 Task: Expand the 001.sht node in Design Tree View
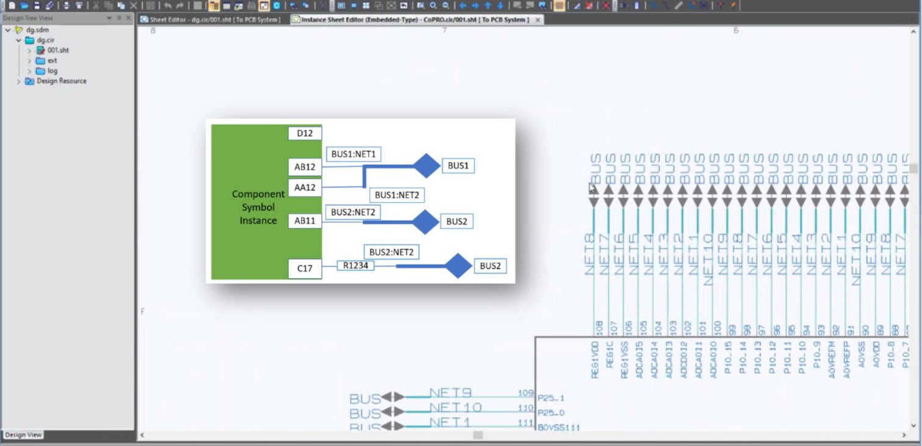coord(29,50)
